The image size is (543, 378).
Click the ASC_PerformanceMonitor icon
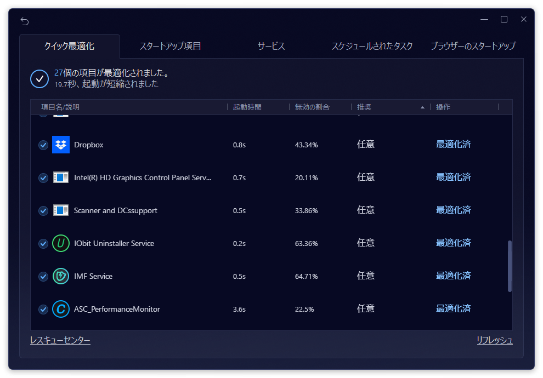tap(61, 309)
